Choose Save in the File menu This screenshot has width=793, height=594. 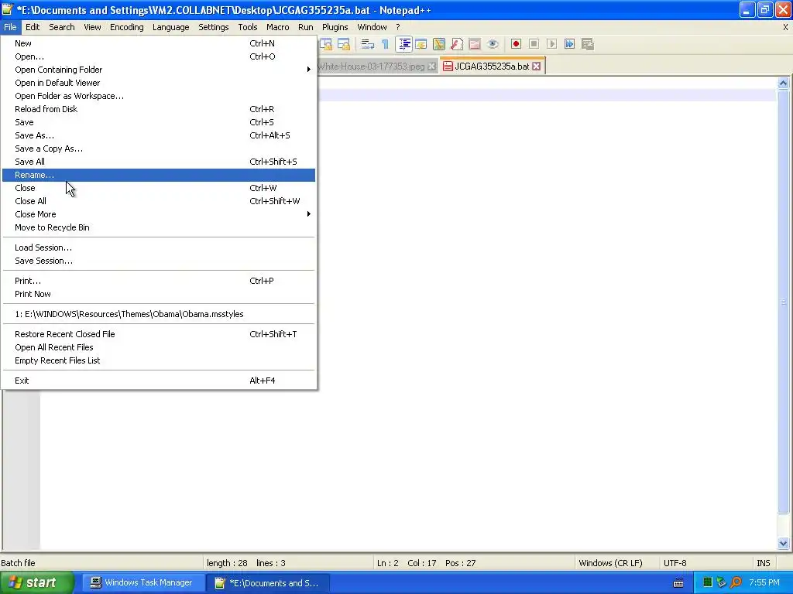pyautogui.click(x=158, y=122)
